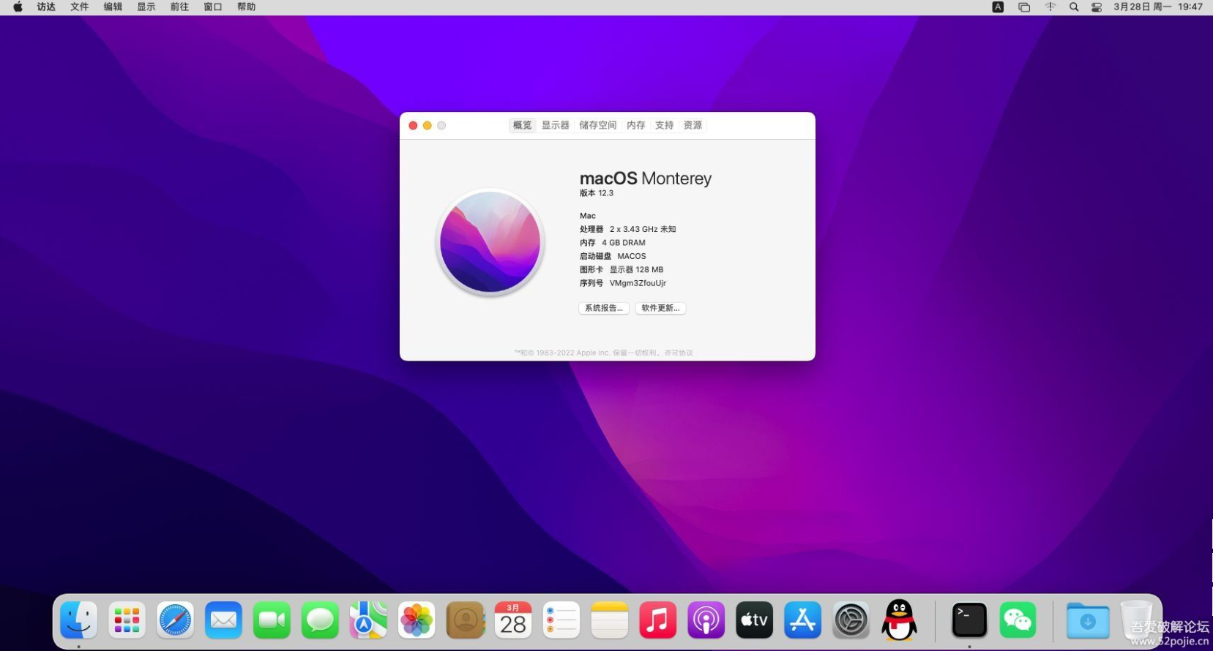Open the 许可协议 link
The width and height of the screenshot is (1213, 651).
pos(679,353)
